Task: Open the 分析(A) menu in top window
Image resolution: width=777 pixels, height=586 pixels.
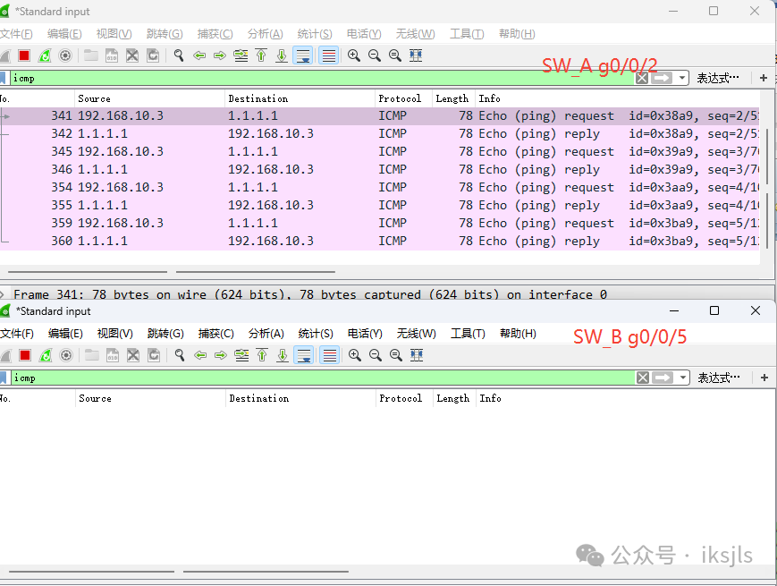Action: coord(266,34)
